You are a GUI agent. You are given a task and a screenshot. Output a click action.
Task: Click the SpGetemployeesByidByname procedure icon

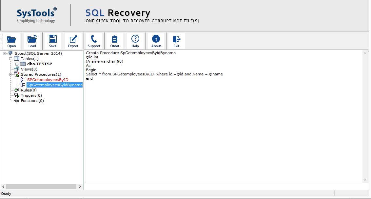pyautogui.click(x=23, y=85)
